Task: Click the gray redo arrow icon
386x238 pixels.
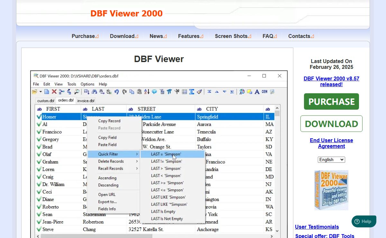Action: tap(124, 92)
